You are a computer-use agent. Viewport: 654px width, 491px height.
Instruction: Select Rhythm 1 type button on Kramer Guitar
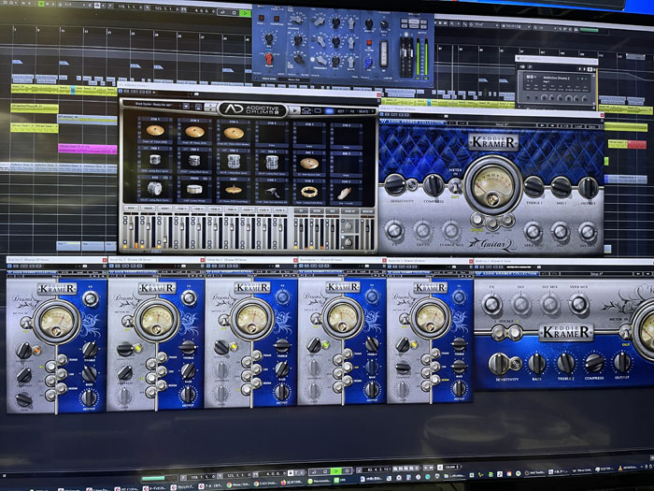point(476,219)
